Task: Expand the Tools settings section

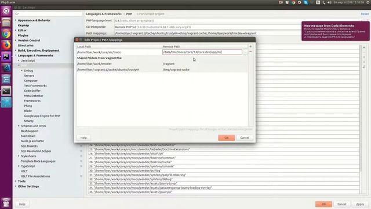Action: [16, 181]
